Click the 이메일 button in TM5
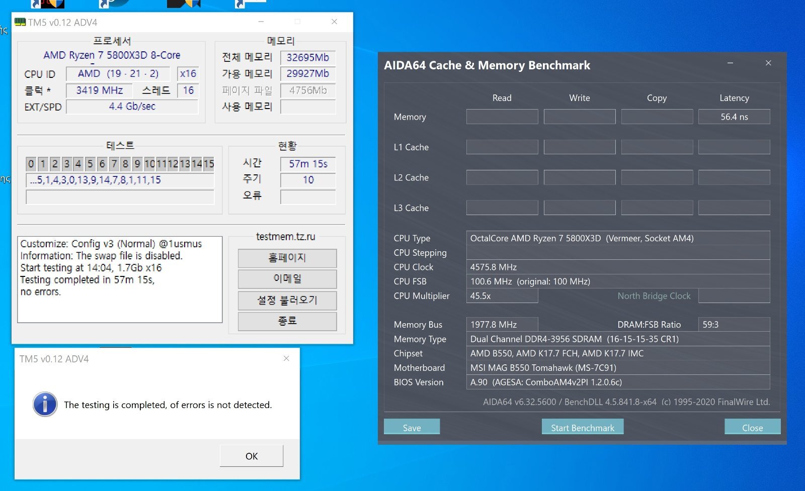The height and width of the screenshot is (491, 805). [x=287, y=279]
